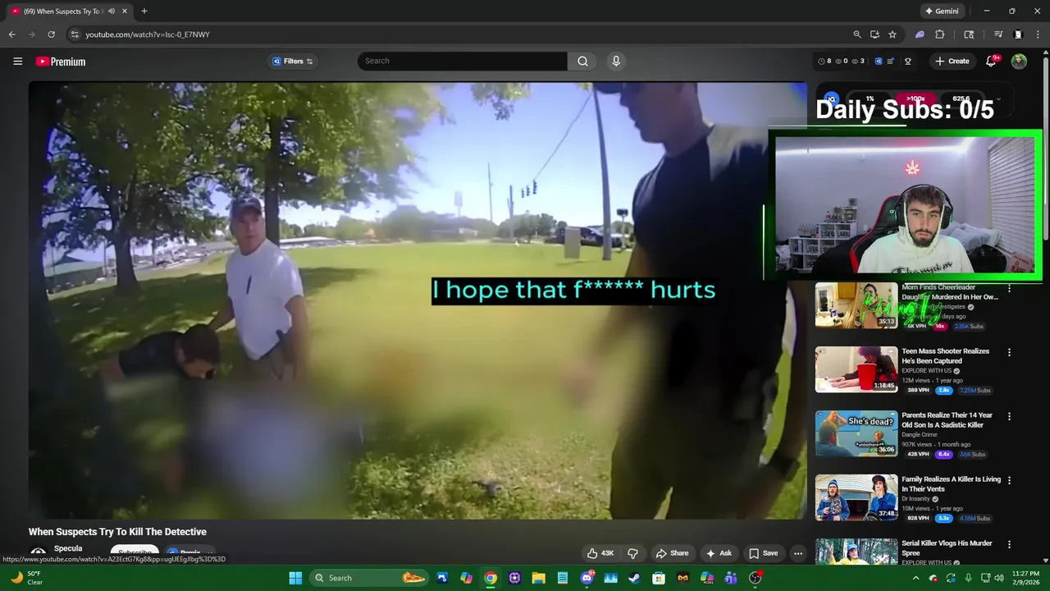View site information icon in the address bar

click(x=74, y=34)
